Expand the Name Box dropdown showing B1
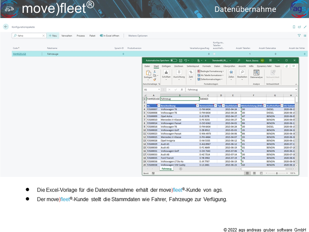Image resolution: width=309 pixels, height=232 pixels. click(159, 90)
